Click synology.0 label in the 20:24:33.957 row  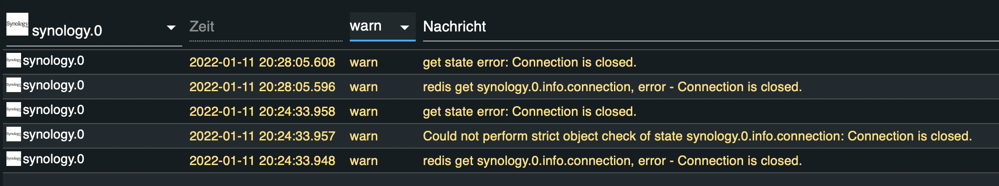pyautogui.click(x=54, y=134)
